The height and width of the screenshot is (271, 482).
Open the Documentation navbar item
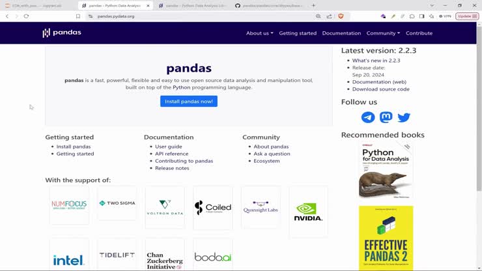point(341,33)
